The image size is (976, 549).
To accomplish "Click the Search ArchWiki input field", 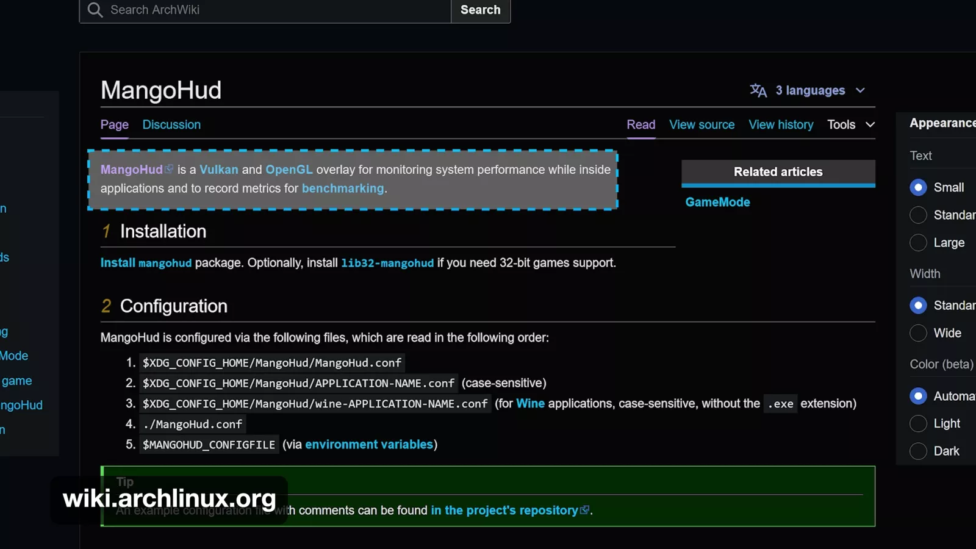I will point(274,10).
